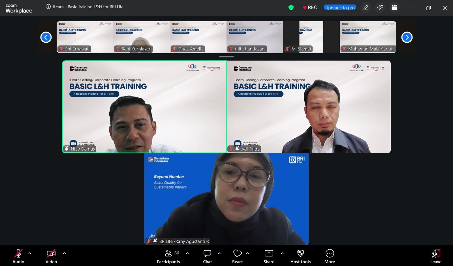Viewport: 453px width, 266px height.
Task: Unmute microphone with the Audio button
Action: [18, 256]
